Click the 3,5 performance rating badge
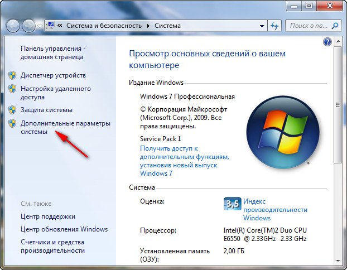 (232, 203)
